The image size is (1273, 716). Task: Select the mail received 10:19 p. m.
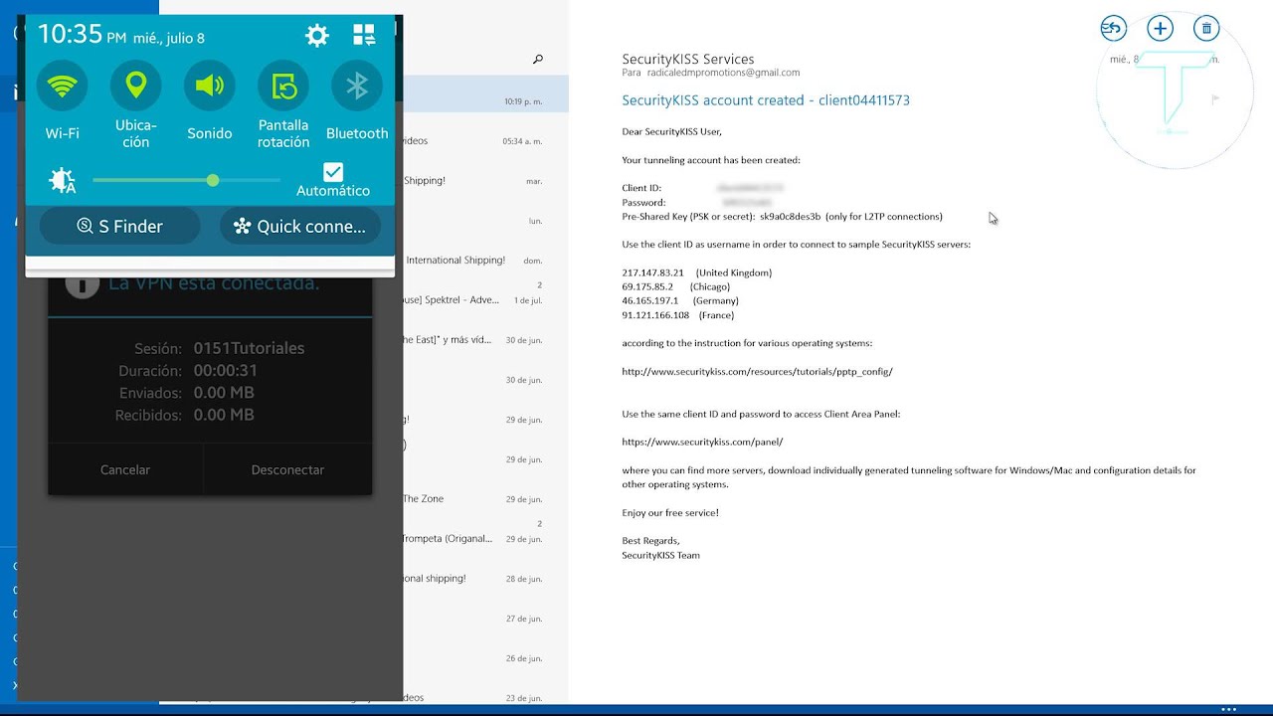point(485,94)
